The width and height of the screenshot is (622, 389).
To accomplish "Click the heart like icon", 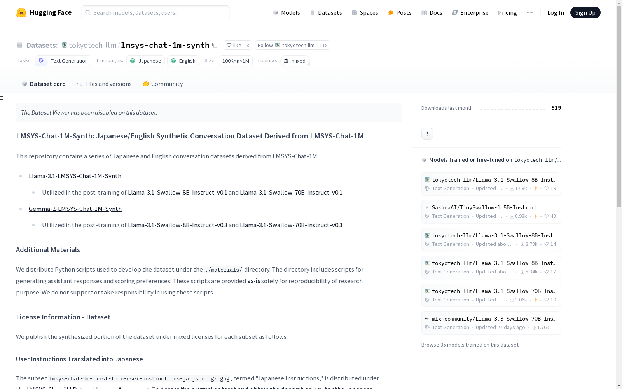I will click(x=229, y=45).
